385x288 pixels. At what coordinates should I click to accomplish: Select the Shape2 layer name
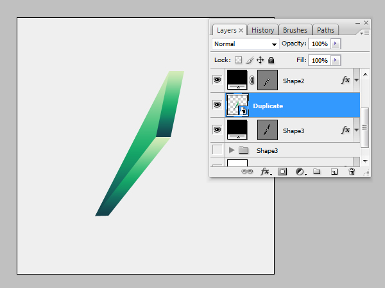pyautogui.click(x=293, y=81)
